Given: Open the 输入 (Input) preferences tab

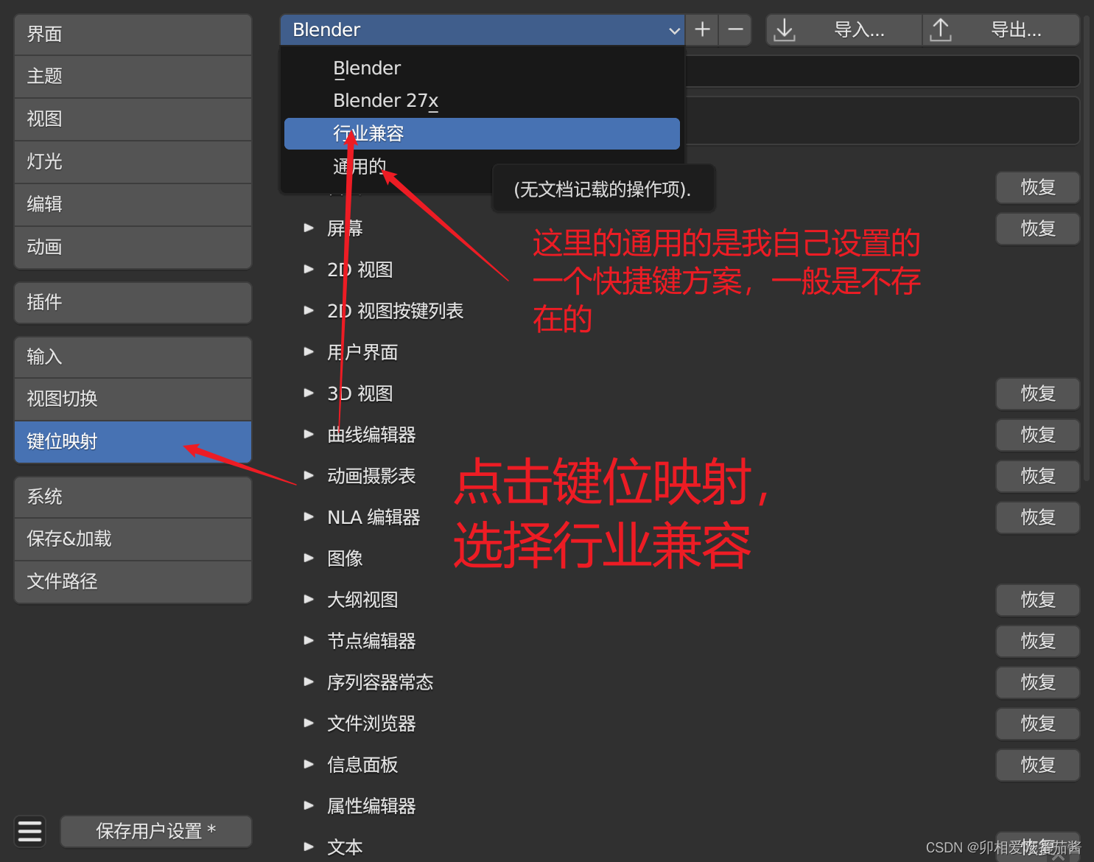Looking at the screenshot, I should tap(133, 357).
